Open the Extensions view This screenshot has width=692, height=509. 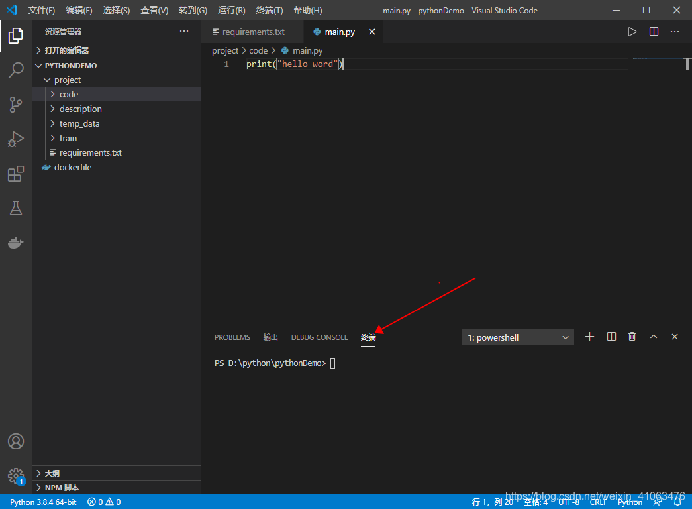point(16,174)
